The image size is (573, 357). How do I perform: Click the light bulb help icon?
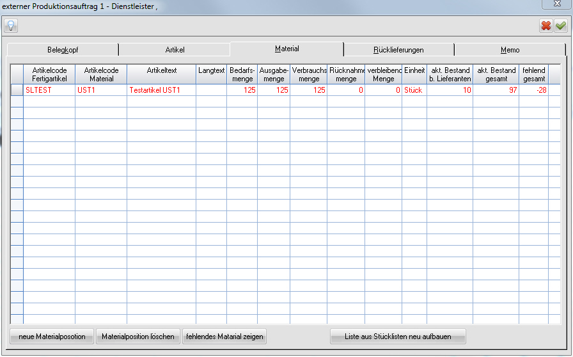[11, 26]
